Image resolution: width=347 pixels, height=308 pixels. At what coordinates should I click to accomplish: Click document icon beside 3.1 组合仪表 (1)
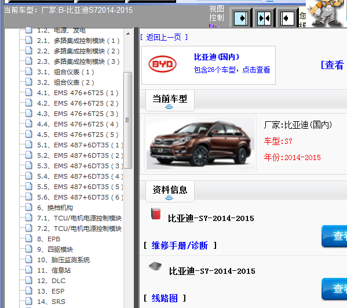coord(28,71)
